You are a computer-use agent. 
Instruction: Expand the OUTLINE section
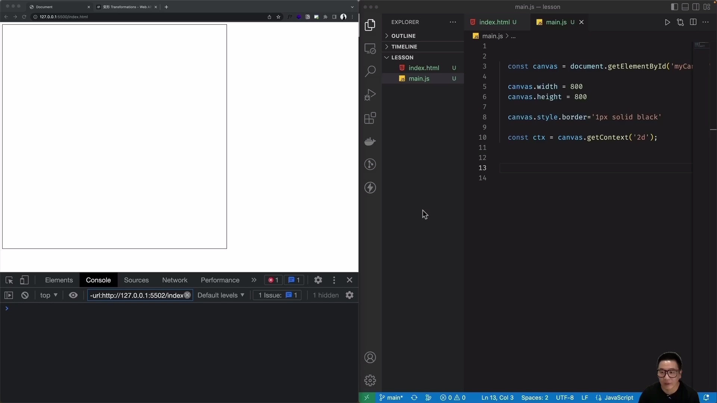tap(423, 36)
